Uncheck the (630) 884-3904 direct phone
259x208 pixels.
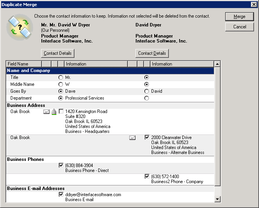point(61,165)
